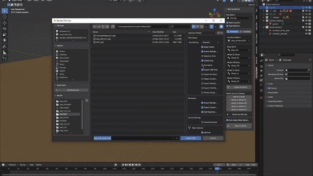Viewport: 313px width, 176px height.
Task: Go back to previous folder in file browser
Action: [x=94, y=26]
